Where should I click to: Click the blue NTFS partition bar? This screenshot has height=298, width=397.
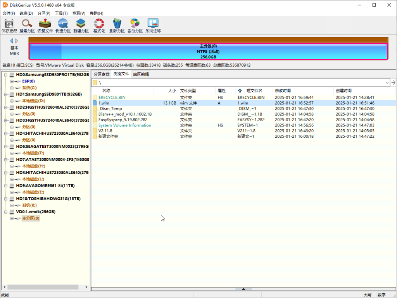tap(209, 51)
